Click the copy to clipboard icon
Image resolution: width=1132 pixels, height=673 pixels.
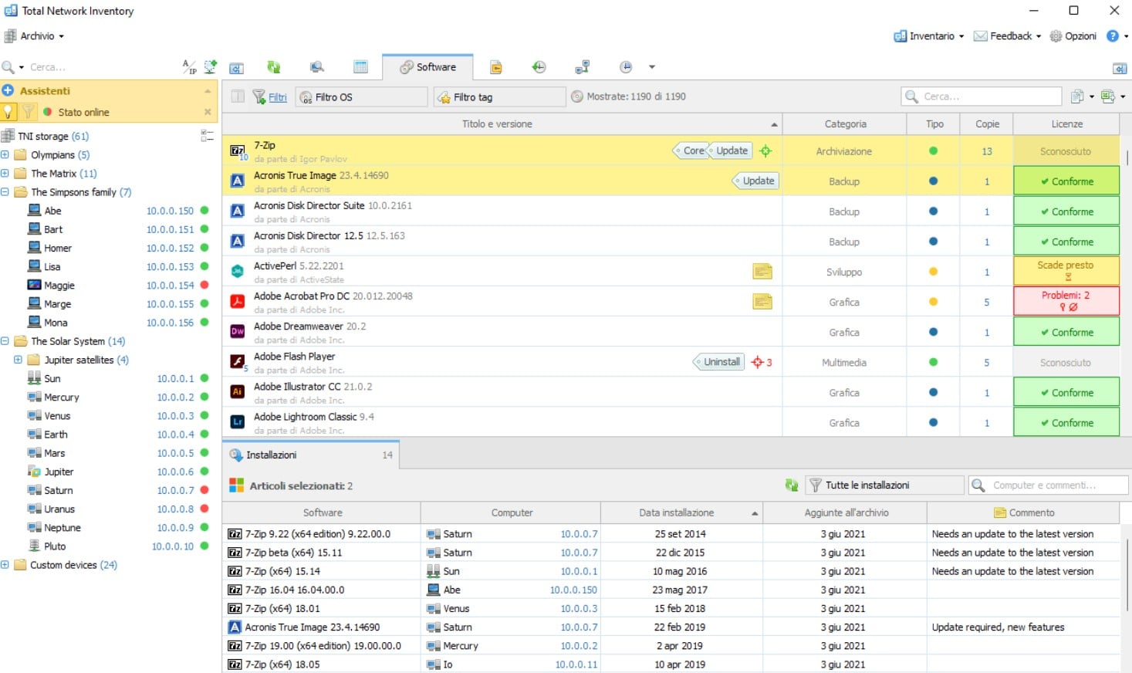pyautogui.click(x=1077, y=96)
